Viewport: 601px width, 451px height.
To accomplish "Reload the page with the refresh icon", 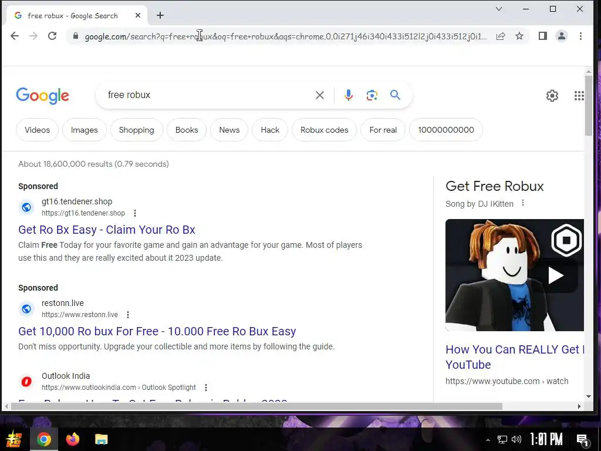I will (52, 36).
